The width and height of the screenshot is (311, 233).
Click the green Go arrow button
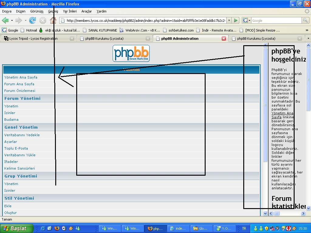click(x=235, y=20)
